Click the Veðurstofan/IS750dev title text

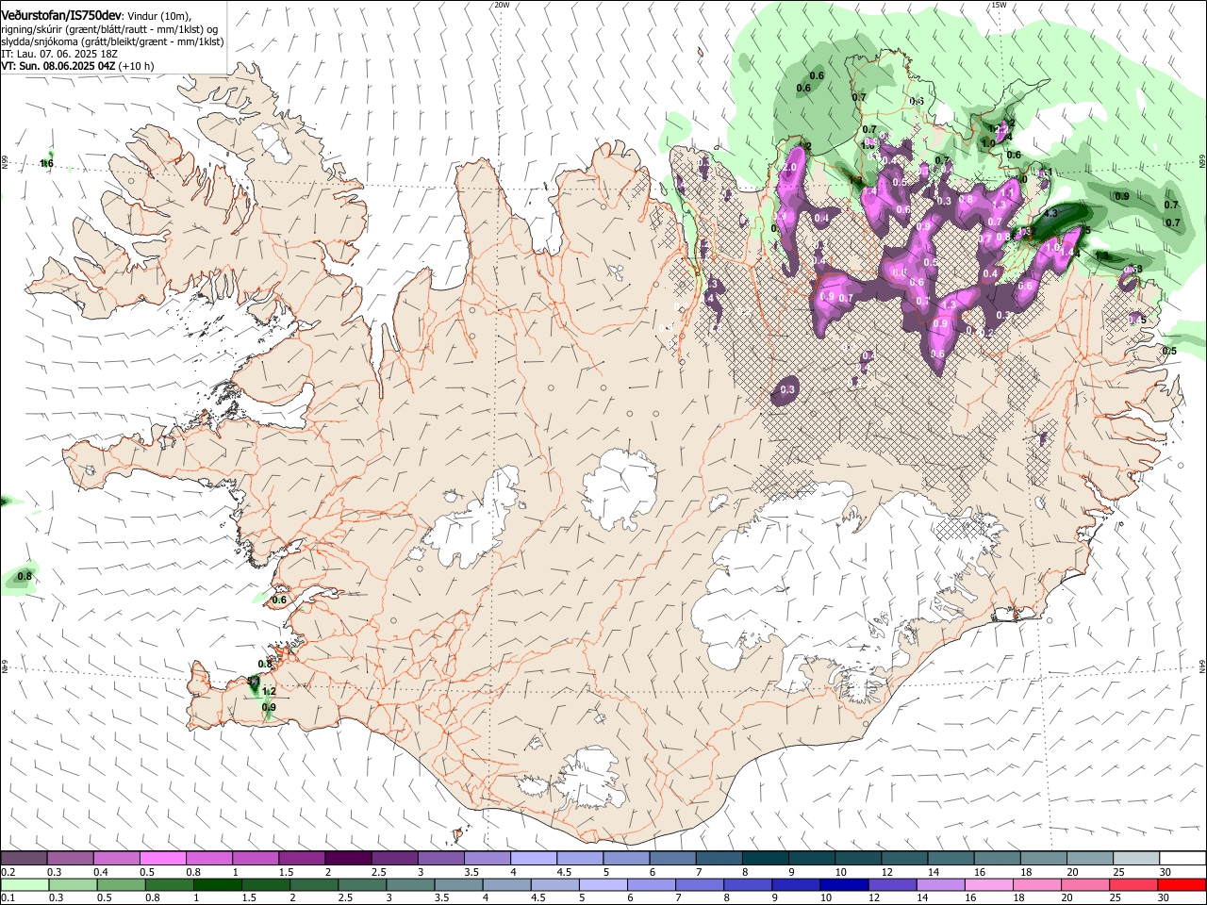tap(61, 14)
